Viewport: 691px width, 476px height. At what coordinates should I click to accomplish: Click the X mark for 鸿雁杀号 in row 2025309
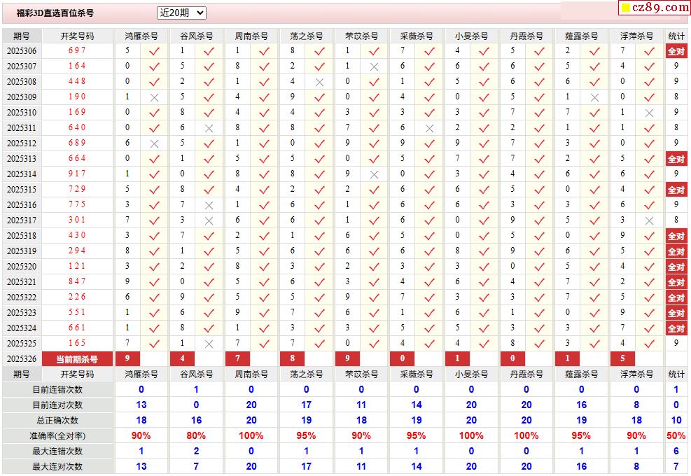point(155,97)
